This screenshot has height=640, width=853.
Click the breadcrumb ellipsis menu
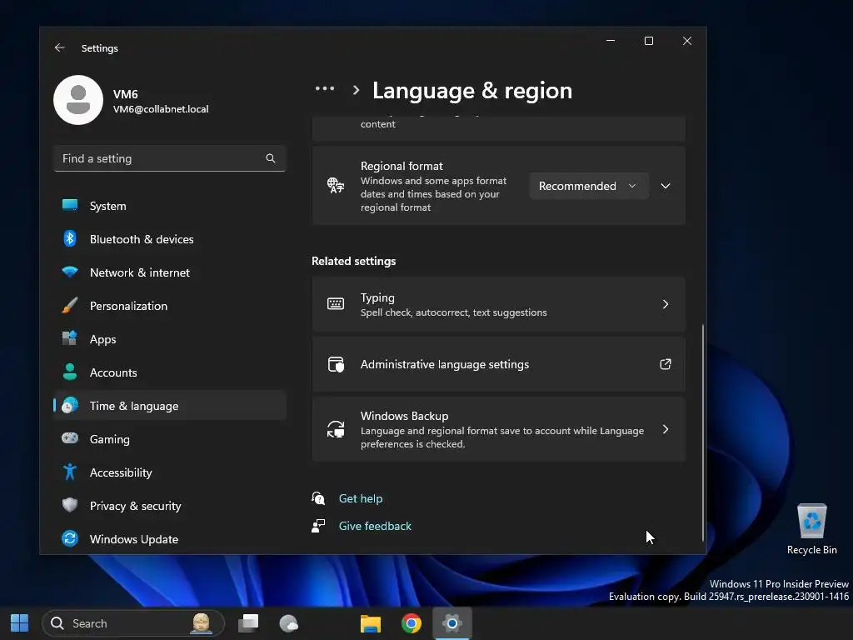(325, 88)
